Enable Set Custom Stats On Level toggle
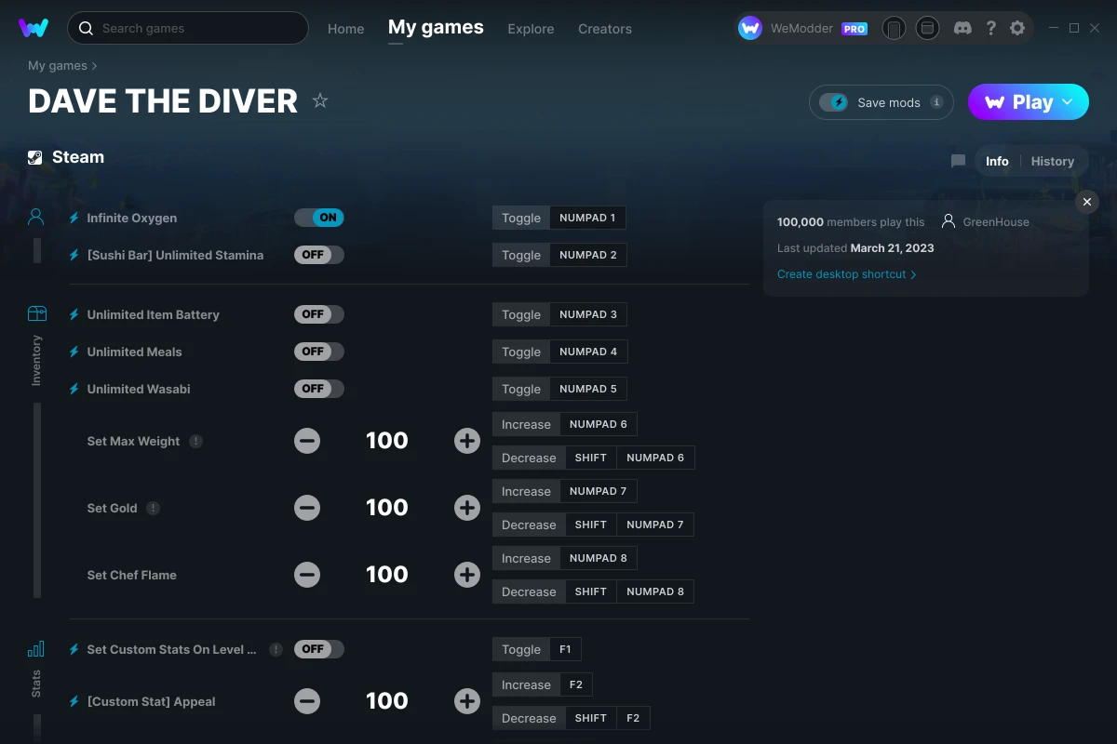1117x744 pixels. click(319, 649)
